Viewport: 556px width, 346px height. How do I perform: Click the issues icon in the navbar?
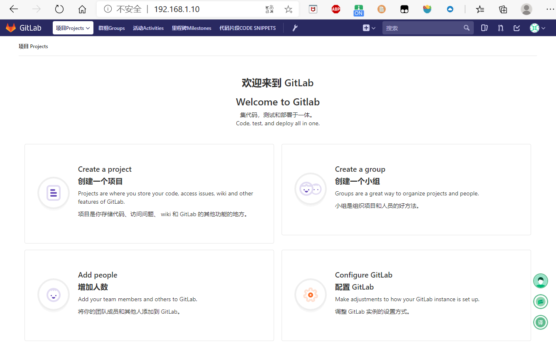484,28
